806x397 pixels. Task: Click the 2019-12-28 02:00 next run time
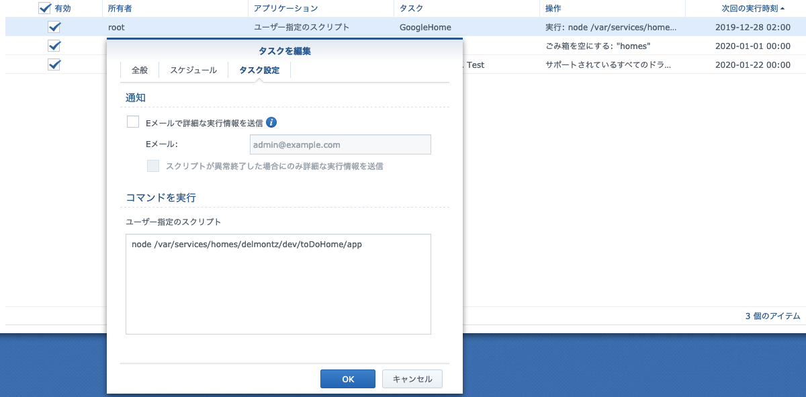point(753,28)
